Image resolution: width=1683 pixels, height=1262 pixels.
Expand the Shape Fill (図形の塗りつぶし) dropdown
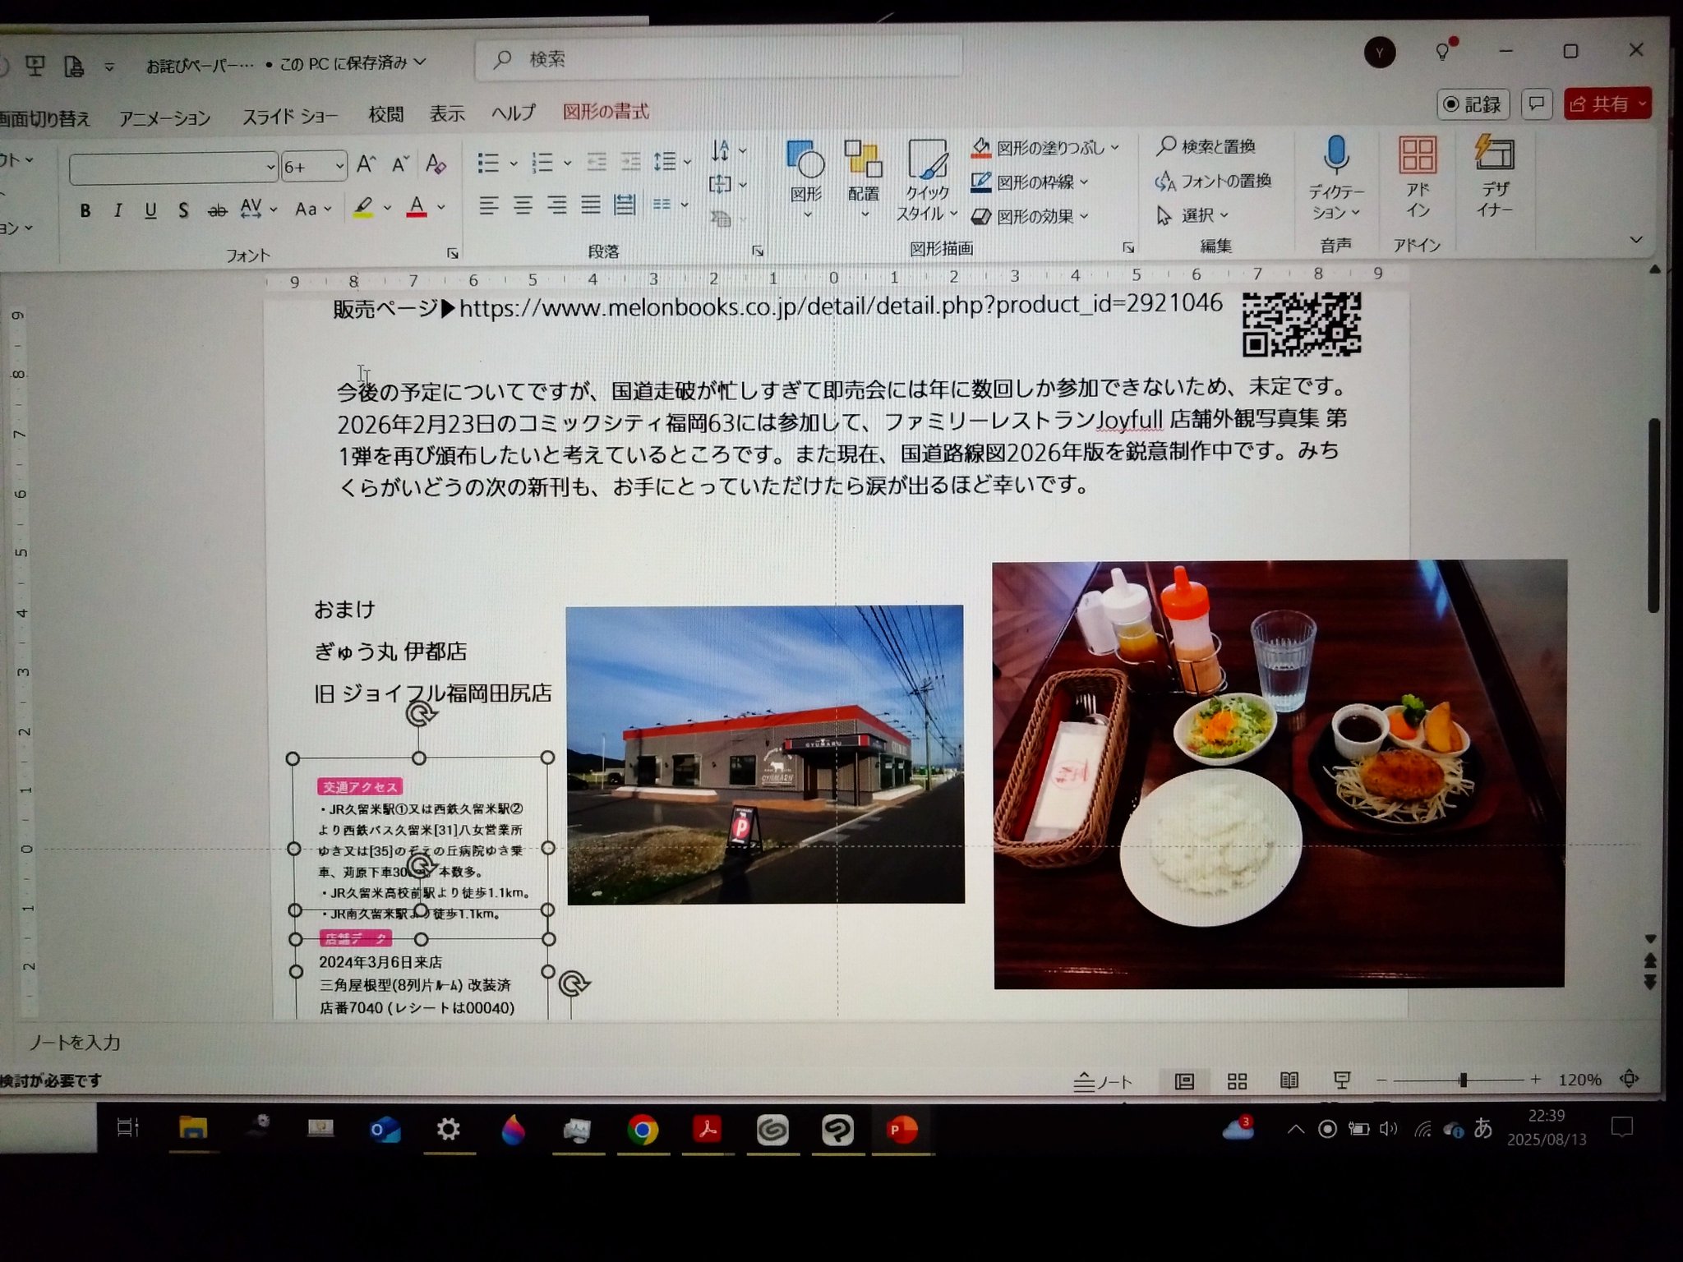1115,148
